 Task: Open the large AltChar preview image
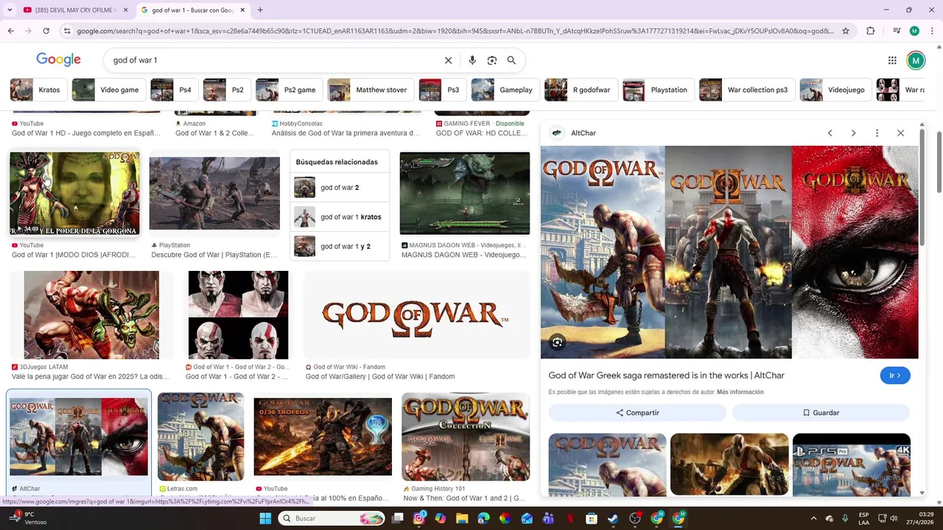pos(729,252)
